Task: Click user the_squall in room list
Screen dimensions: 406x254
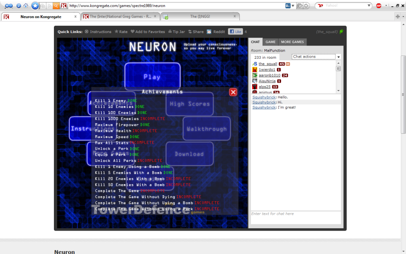Action: point(268,64)
